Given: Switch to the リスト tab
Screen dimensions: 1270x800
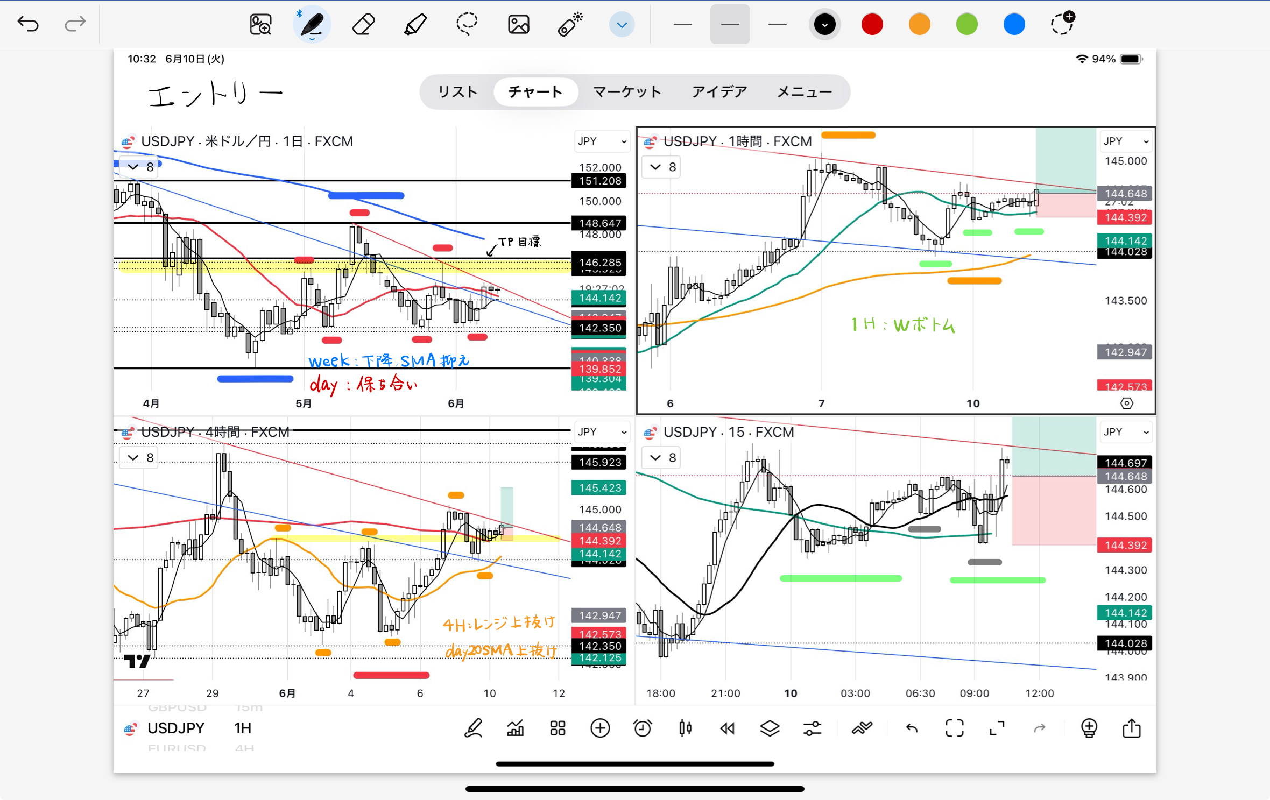Looking at the screenshot, I should [x=457, y=92].
